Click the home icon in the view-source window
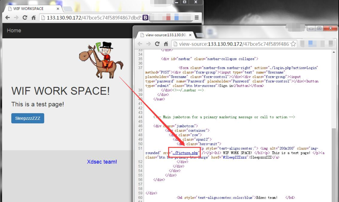Screen dimensions: 339x202 [166, 44]
